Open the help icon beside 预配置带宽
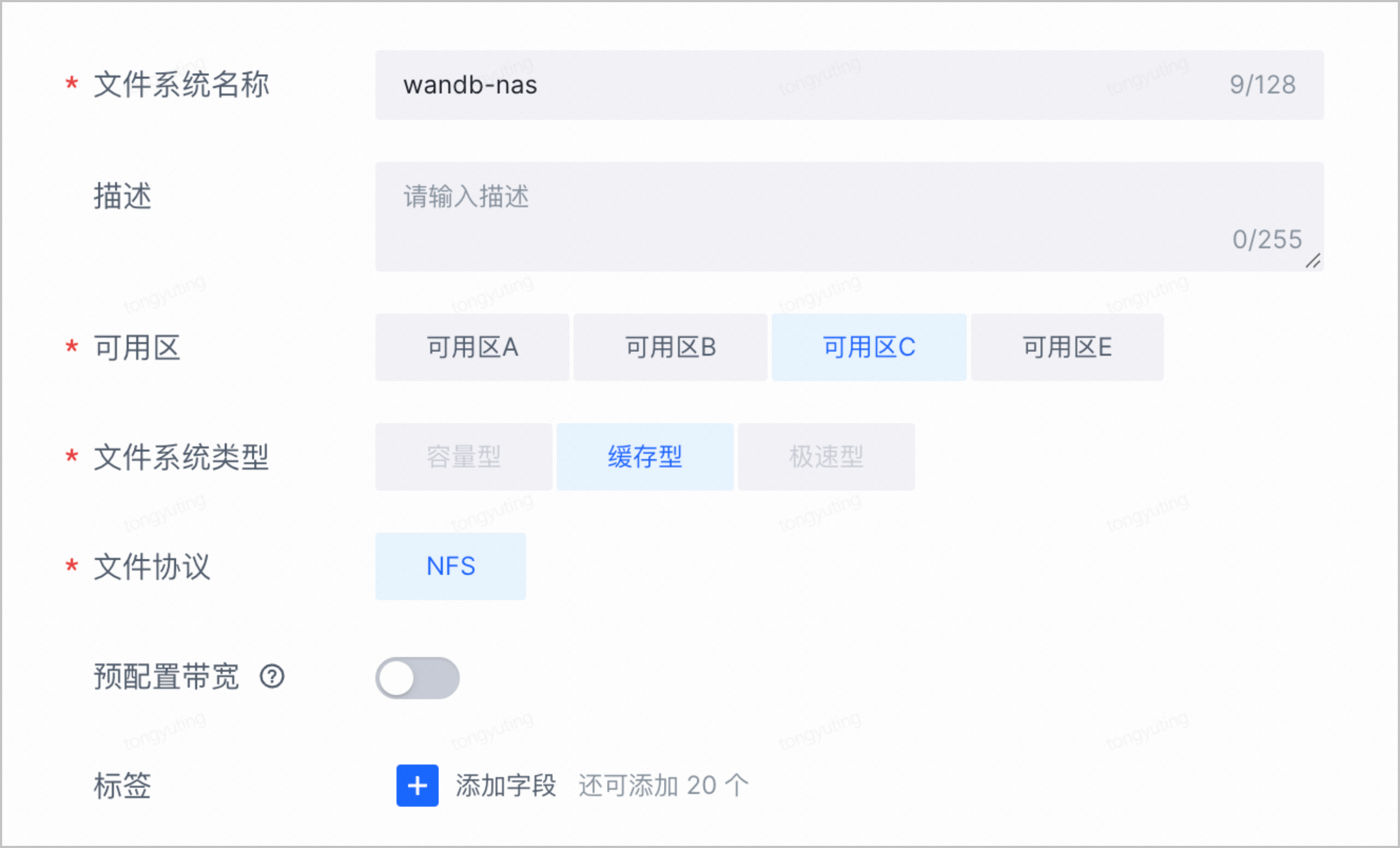The height and width of the screenshot is (848, 1400). [272, 677]
